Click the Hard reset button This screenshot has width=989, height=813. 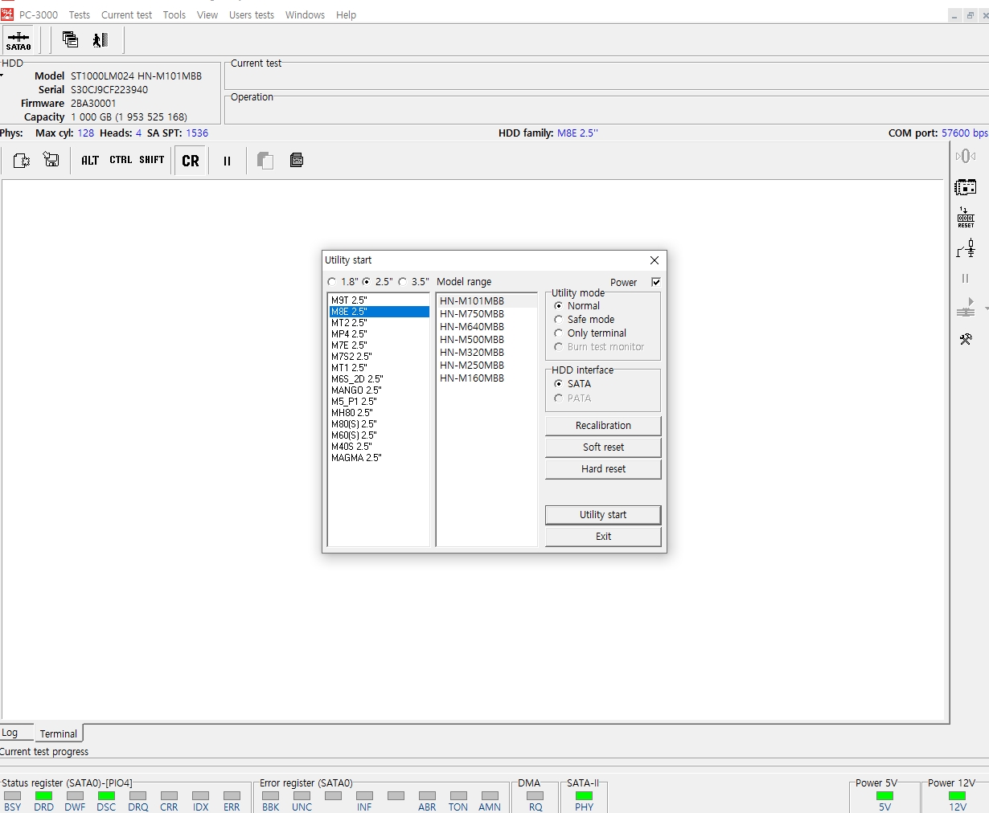pos(603,469)
